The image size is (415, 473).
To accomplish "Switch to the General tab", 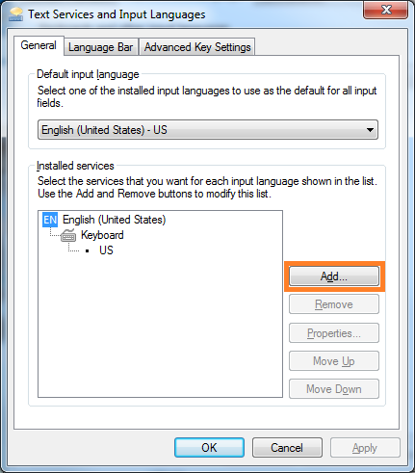I will click(x=39, y=45).
